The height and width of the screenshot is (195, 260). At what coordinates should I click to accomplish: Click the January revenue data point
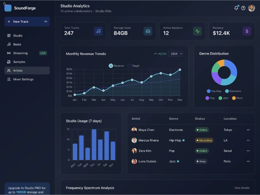click(75, 95)
